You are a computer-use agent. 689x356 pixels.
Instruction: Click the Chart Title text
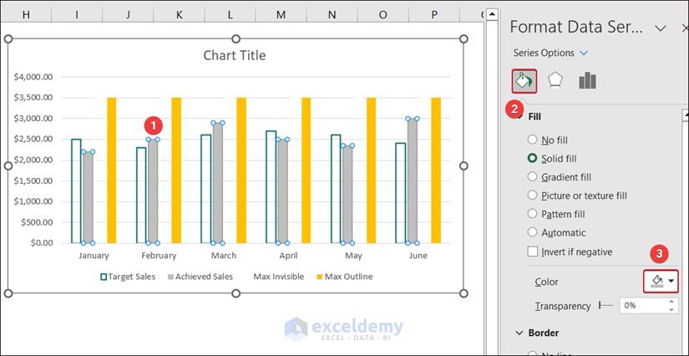235,56
